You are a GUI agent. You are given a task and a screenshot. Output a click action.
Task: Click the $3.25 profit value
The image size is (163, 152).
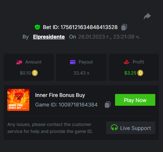pos(130,73)
